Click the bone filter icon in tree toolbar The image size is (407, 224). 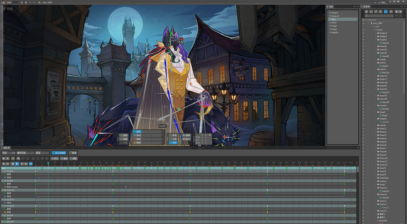366,12
